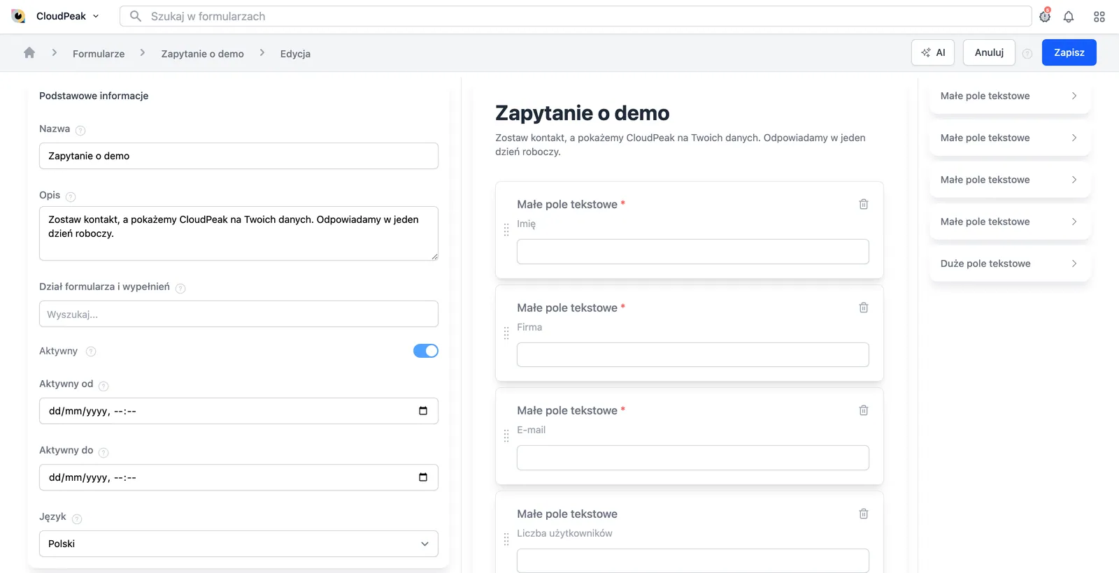Click the Wyszukaj... department search field

point(238,314)
